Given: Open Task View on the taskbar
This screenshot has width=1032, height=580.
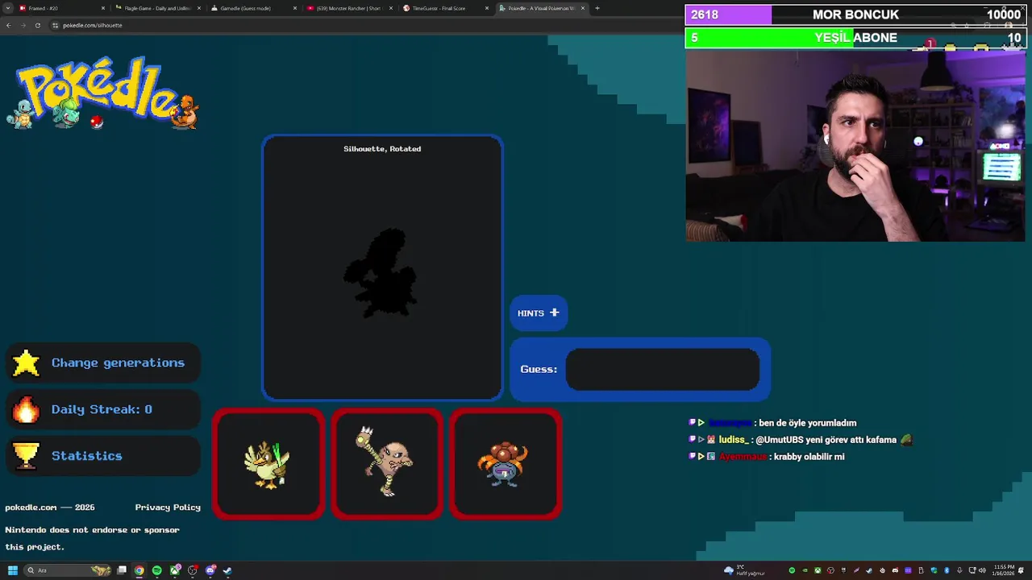Looking at the screenshot, I should click(x=122, y=570).
